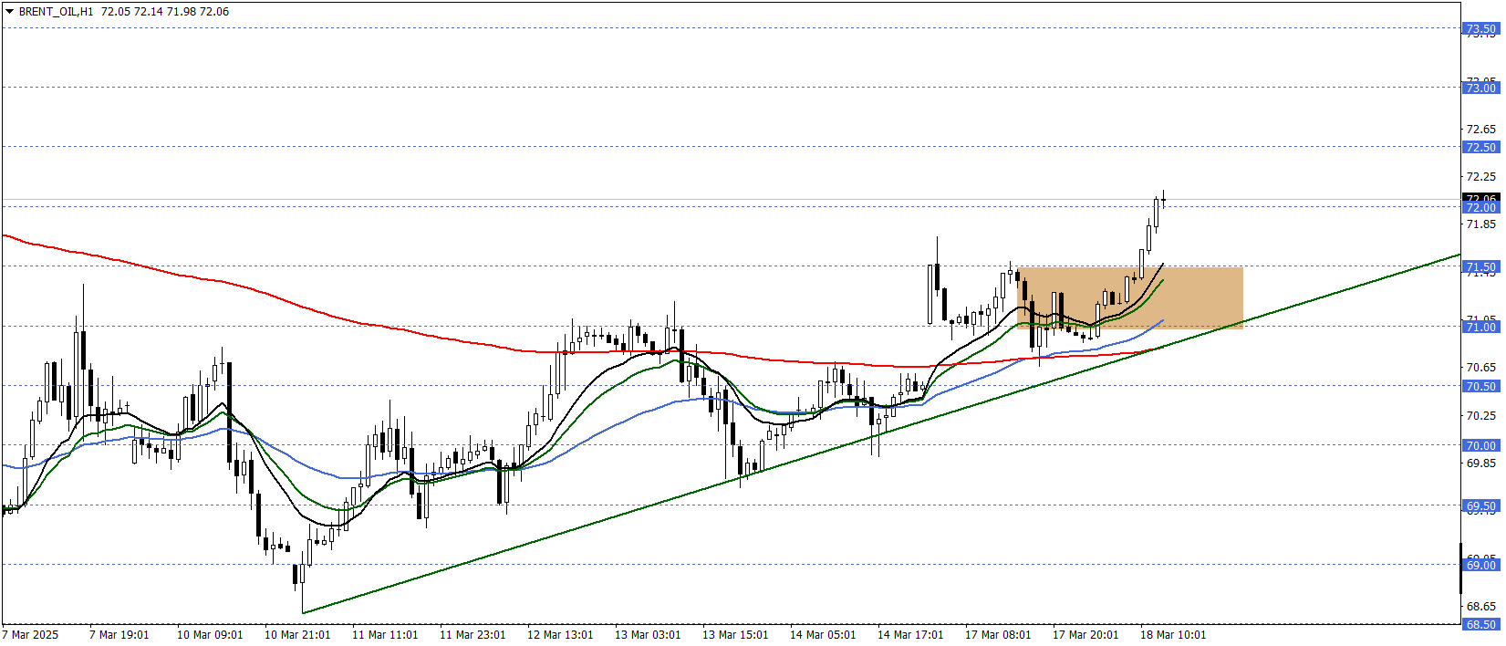
Task: Click the latest candle near 72.06
Action: 1164,201
